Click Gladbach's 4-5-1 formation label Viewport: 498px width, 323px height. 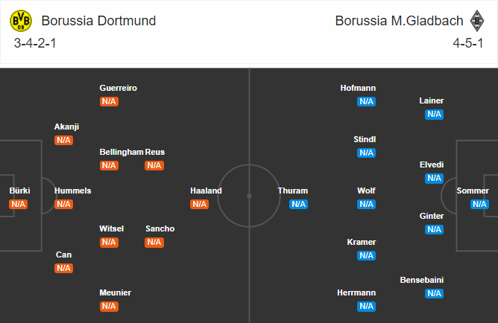(x=468, y=43)
